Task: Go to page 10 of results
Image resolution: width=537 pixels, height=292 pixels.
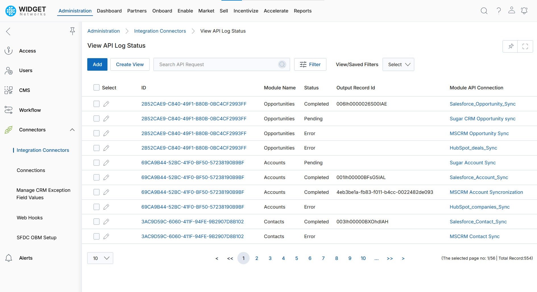Action: (x=363, y=258)
